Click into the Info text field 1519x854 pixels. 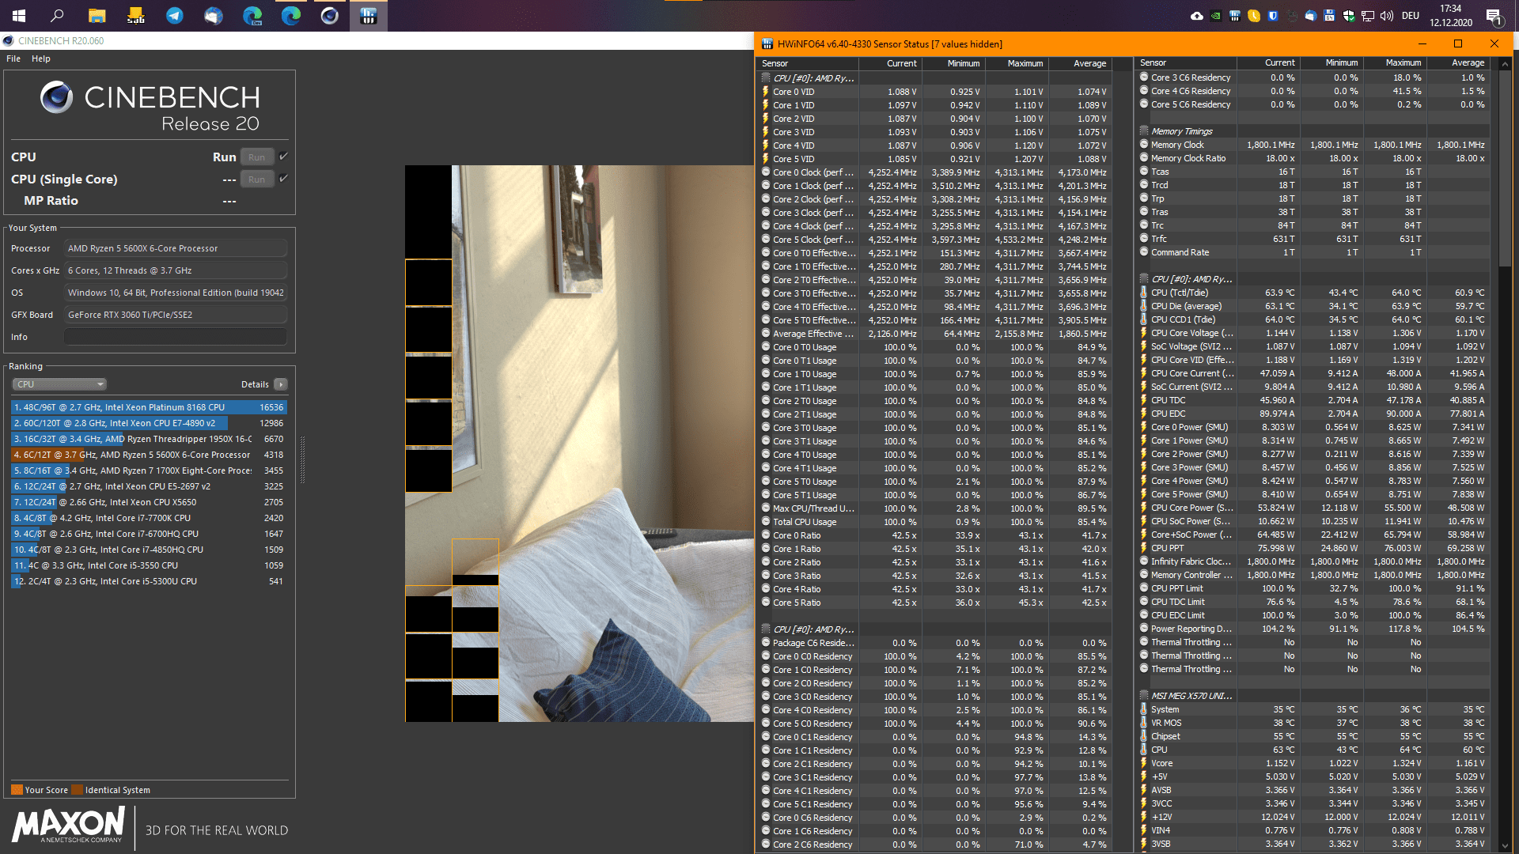tap(176, 337)
